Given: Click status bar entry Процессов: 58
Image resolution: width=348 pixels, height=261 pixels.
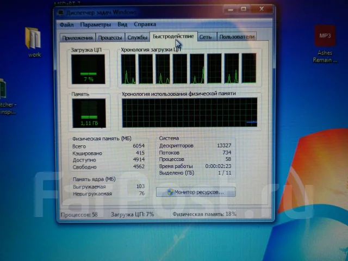Looking at the screenshot, I should coord(79,215).
